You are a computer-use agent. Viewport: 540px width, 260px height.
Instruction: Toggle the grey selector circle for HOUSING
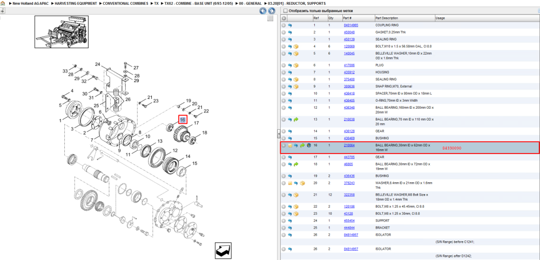point(284,72)
